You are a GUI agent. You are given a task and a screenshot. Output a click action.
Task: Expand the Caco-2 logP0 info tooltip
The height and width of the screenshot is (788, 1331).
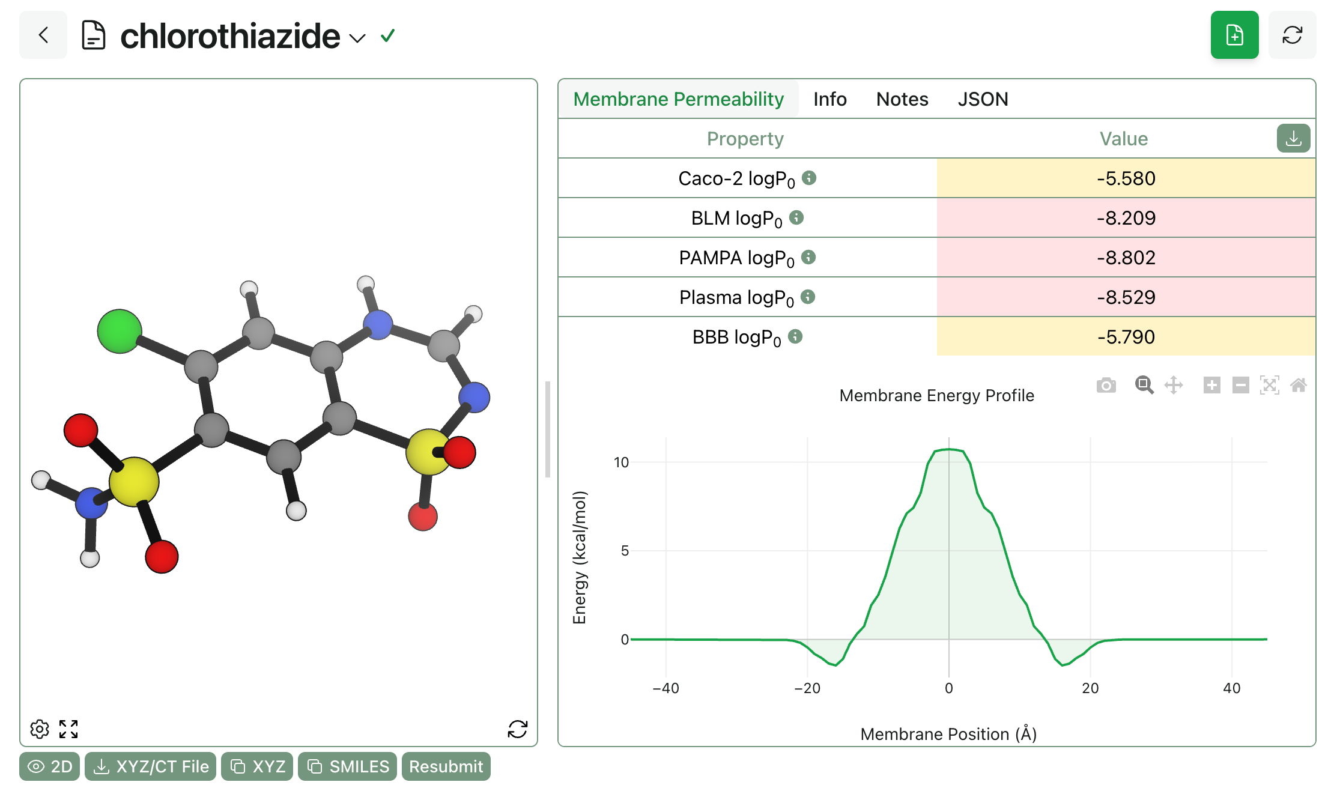(x=810, y=177)
